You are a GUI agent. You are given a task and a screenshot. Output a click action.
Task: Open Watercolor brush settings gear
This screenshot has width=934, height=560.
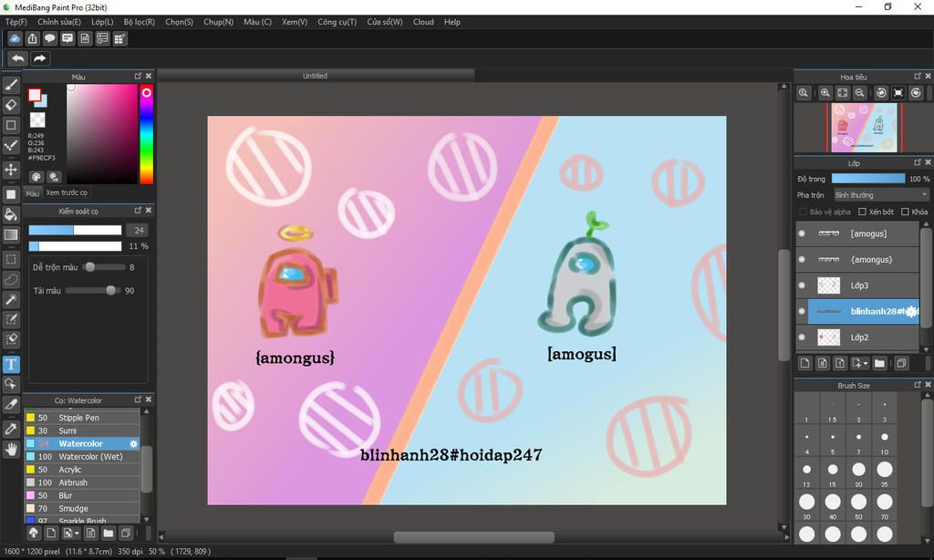click(133, 444)
